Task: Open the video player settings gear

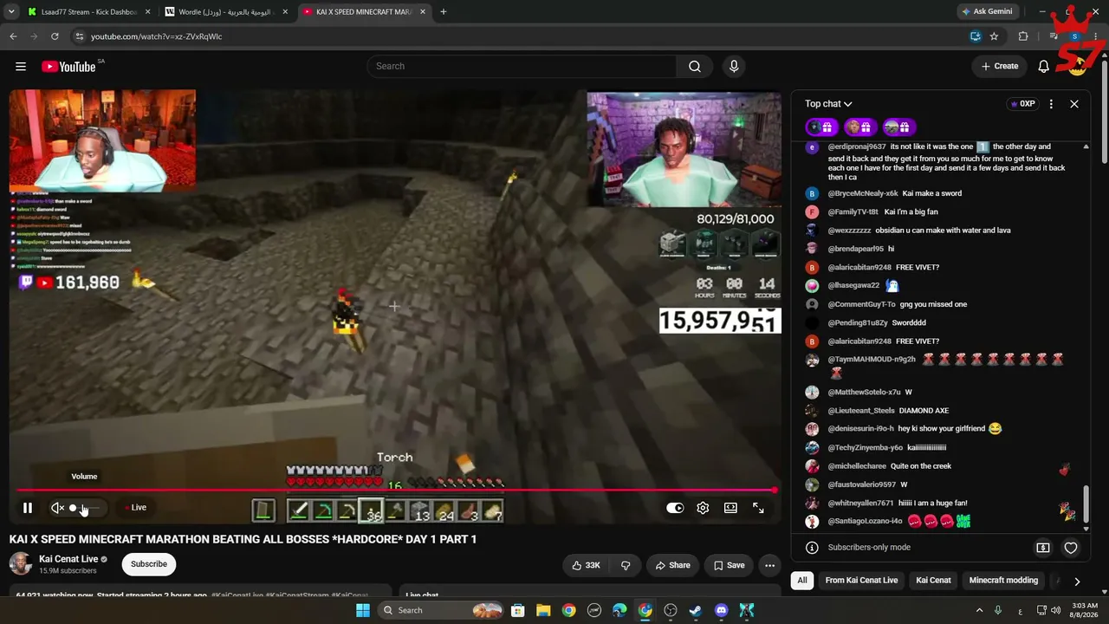Action: pos(703,508)
